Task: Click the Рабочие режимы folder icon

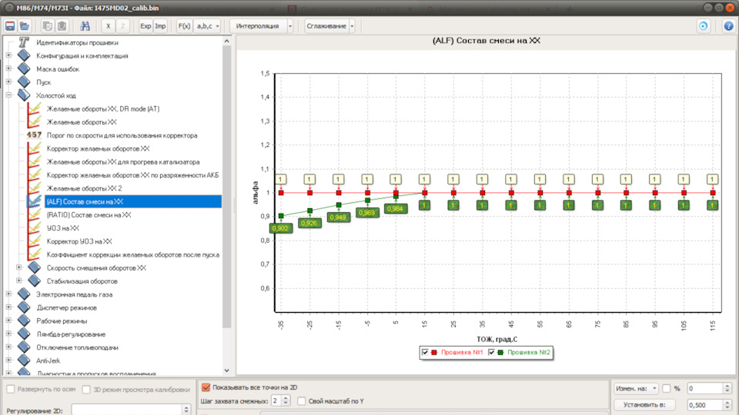Action: coord(24,321)
